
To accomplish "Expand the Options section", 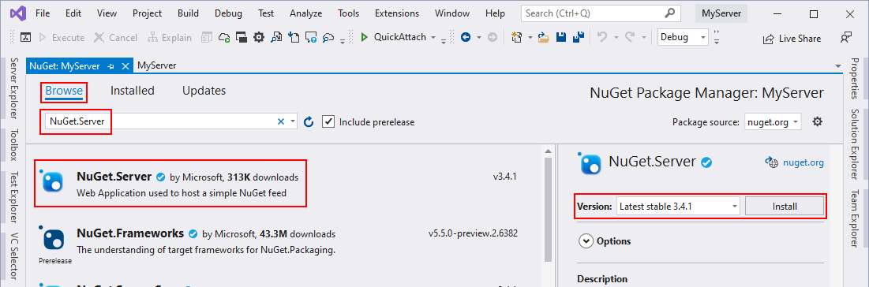I will [605, 241].
